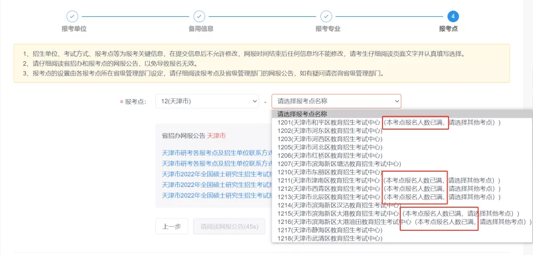Click the 报考单位 step checkmark circle
533x255 pixels.
tap(73, 16)
